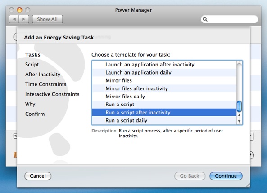Go forward with the toolbar right arrow
Screen dimensions: 267x193
(24, 19)
